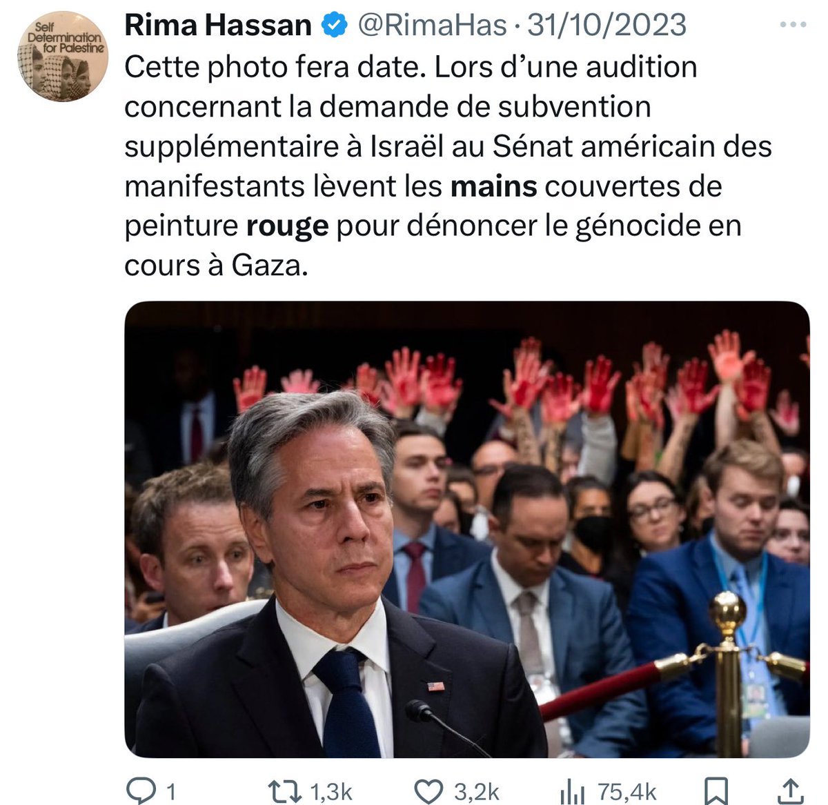Click the 75,4k views count
Screen dimensions: 828x805
[627, 792]
